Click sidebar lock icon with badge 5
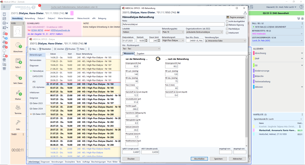The width and height of the screenshot is (305, 165). click(x=4, y=33)
